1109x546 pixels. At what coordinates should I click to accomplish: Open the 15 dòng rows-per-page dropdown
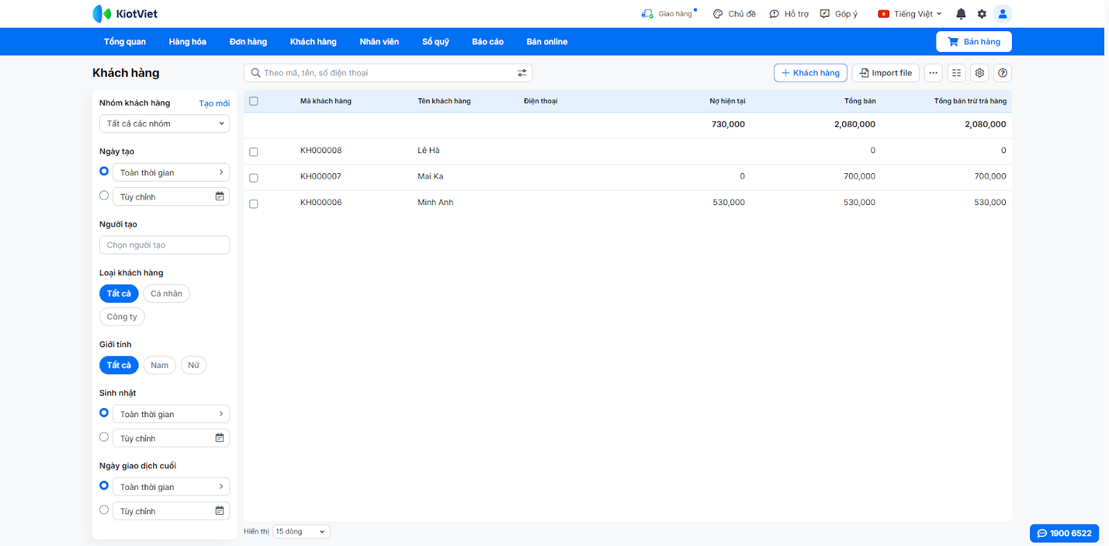[x=301, y=531]
